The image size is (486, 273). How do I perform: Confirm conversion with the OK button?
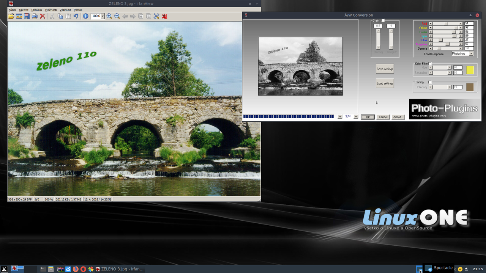click(368, 117)
